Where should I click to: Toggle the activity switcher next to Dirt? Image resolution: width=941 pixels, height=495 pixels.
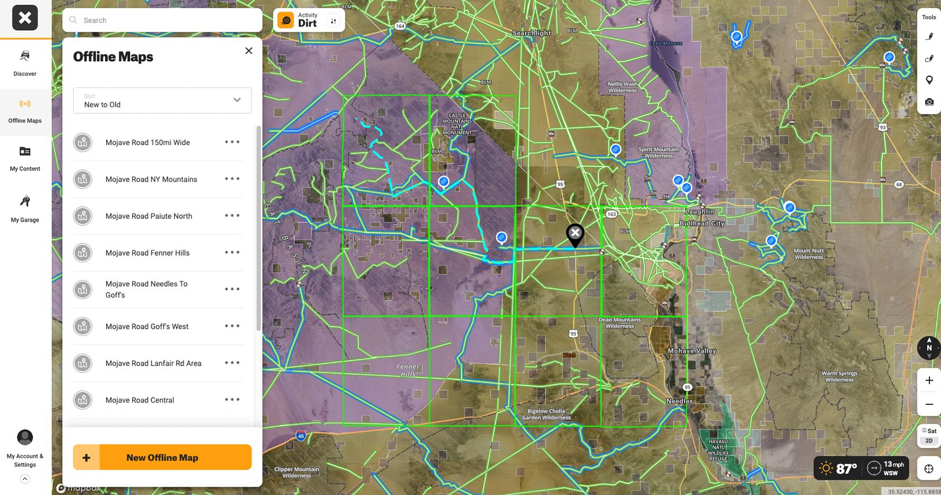(x=333, y=20)
